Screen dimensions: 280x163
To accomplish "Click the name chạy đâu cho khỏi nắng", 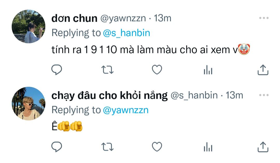I will [x=109, y=96].
